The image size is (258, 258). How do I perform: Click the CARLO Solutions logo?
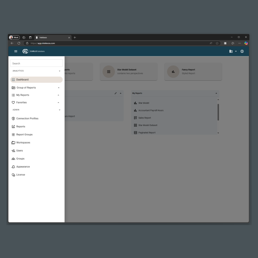(x=34, y=51)
